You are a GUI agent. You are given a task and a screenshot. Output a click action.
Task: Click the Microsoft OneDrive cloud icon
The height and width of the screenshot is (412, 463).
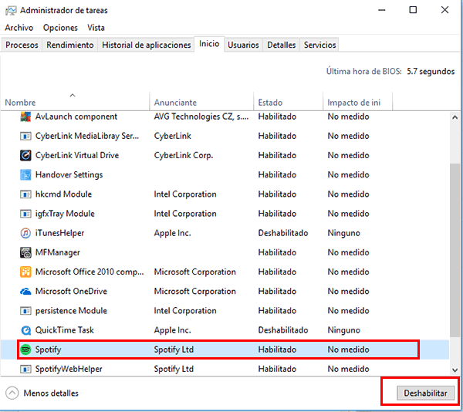click(25, 292)
